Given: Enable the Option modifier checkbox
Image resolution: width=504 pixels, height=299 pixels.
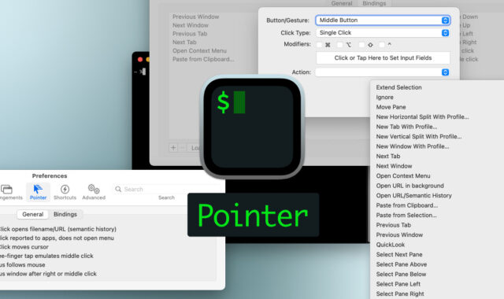Looking at the screenshot, I should [340, 45].
